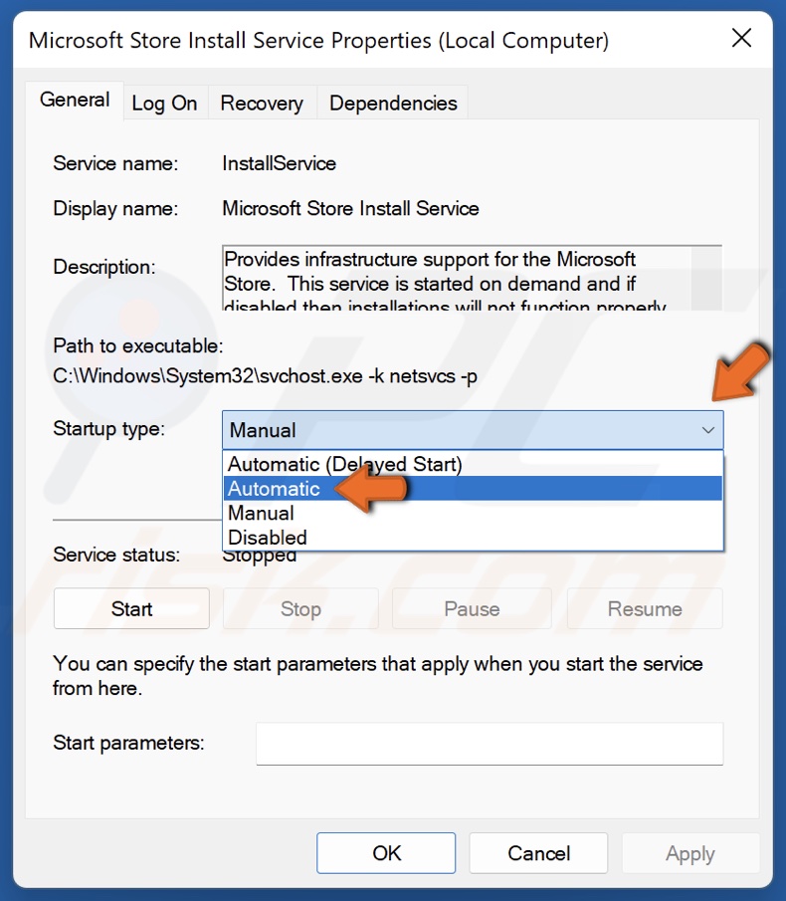The width and height of the screenshot is (786, 901).
Task: Confirm changes with OK
Action: pos(386,853)
